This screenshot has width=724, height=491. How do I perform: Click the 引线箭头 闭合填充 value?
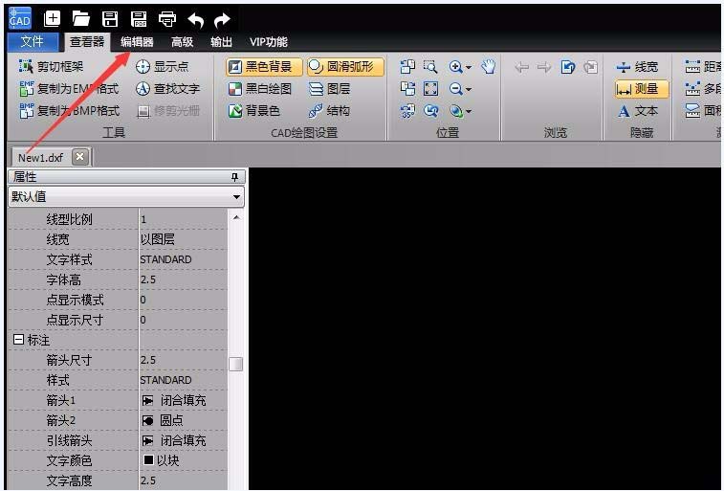pos(184,440)
